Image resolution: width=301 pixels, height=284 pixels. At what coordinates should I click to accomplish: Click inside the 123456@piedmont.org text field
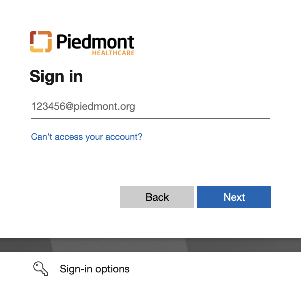pyautogui.click(x=150, y=107)
